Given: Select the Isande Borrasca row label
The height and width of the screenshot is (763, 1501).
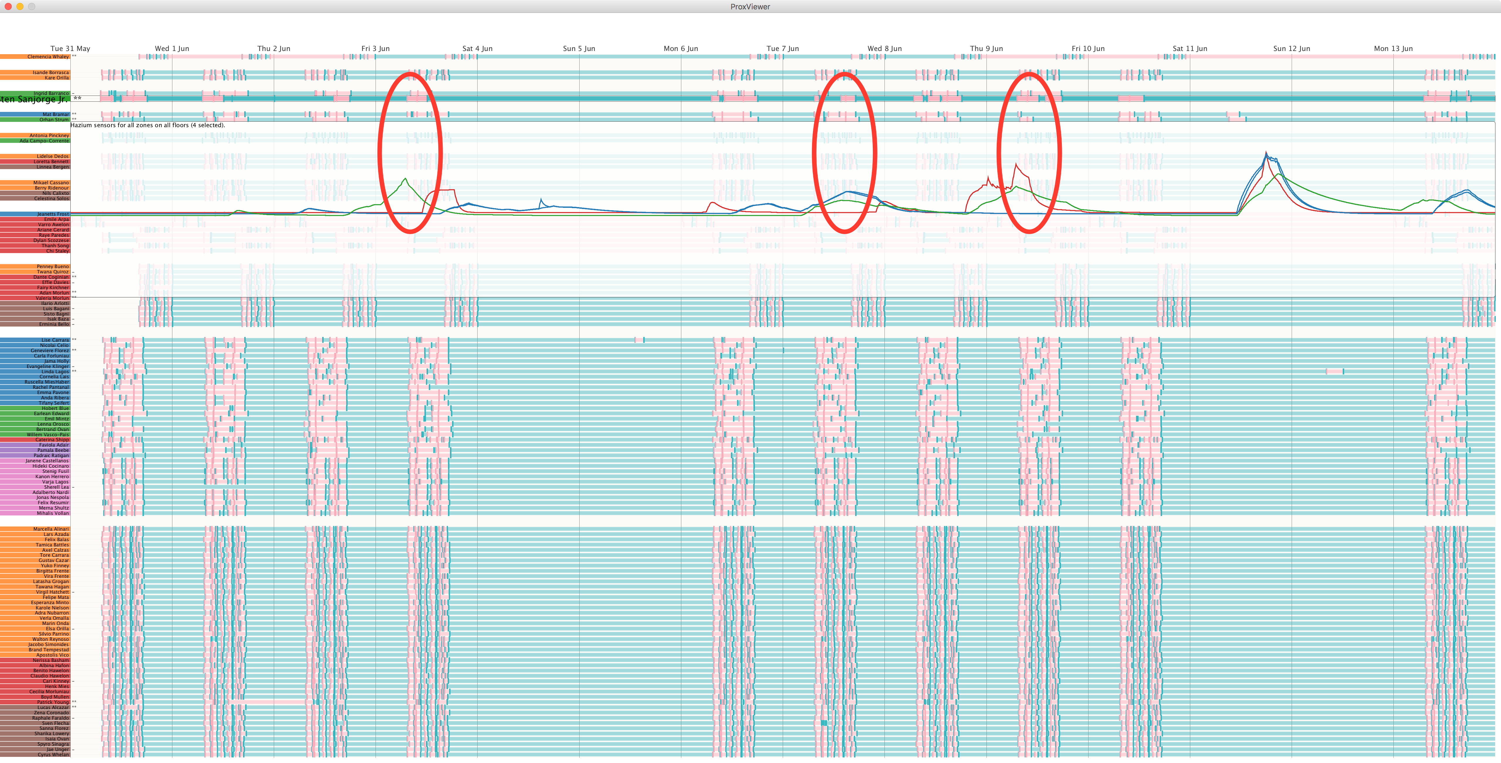Looking at the screenshot, I should pyautogui.click(x=35, y=72).
